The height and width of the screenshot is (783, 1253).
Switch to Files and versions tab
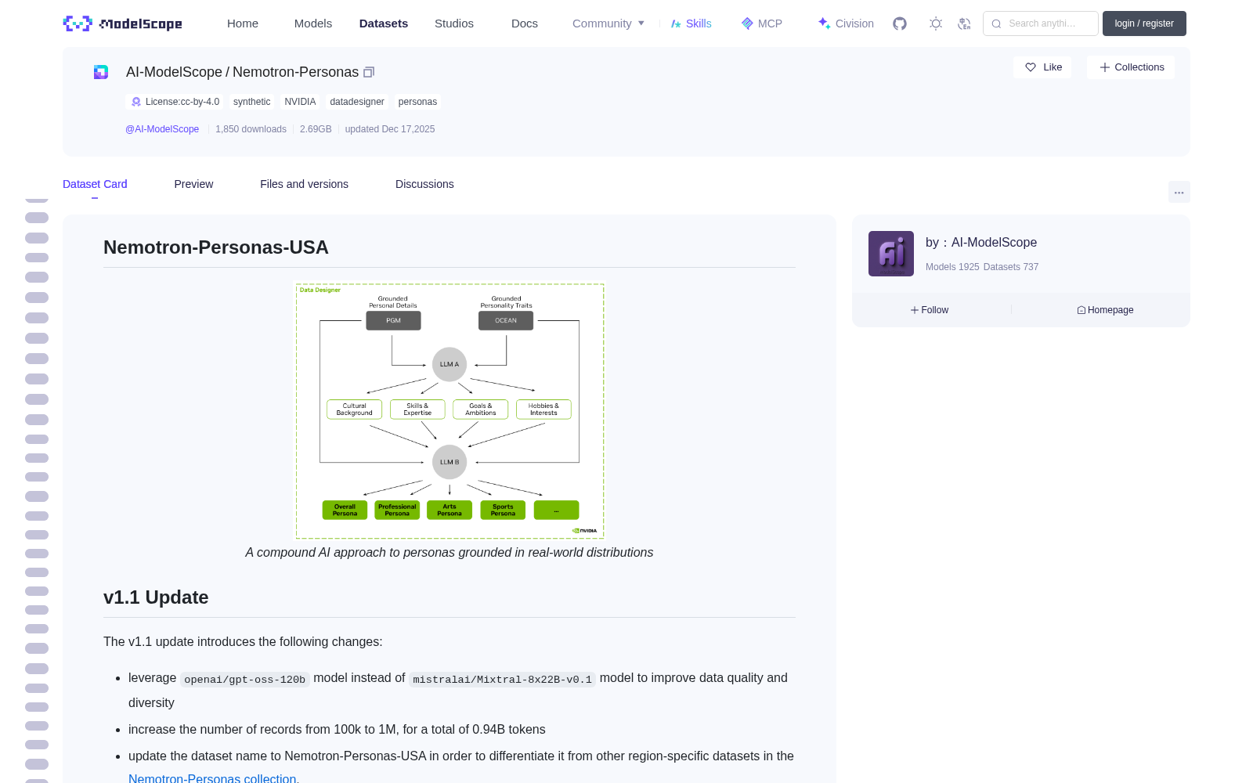pyautogui.click(x=304, y=184)
